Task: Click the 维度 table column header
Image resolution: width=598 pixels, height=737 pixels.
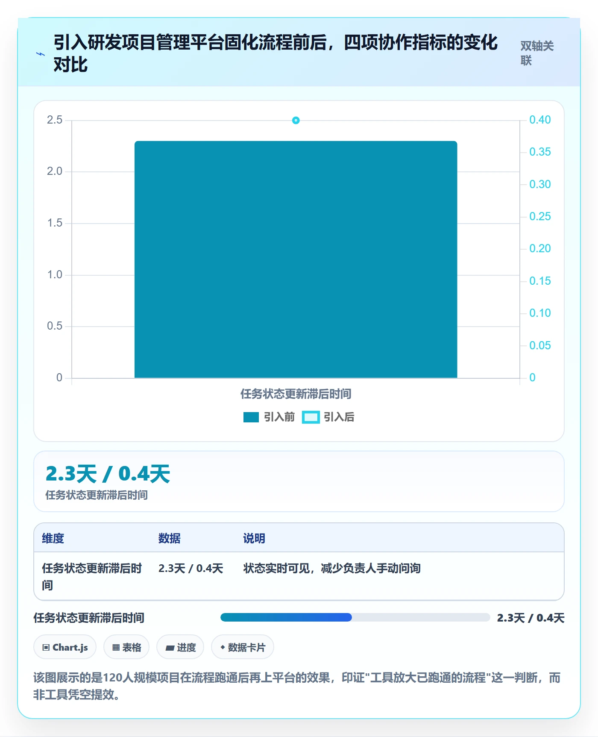Action: [53, 538]
